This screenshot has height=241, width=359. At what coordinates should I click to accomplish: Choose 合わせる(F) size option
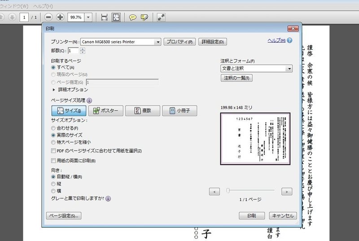pyautogui.click(x=53, y=128)
